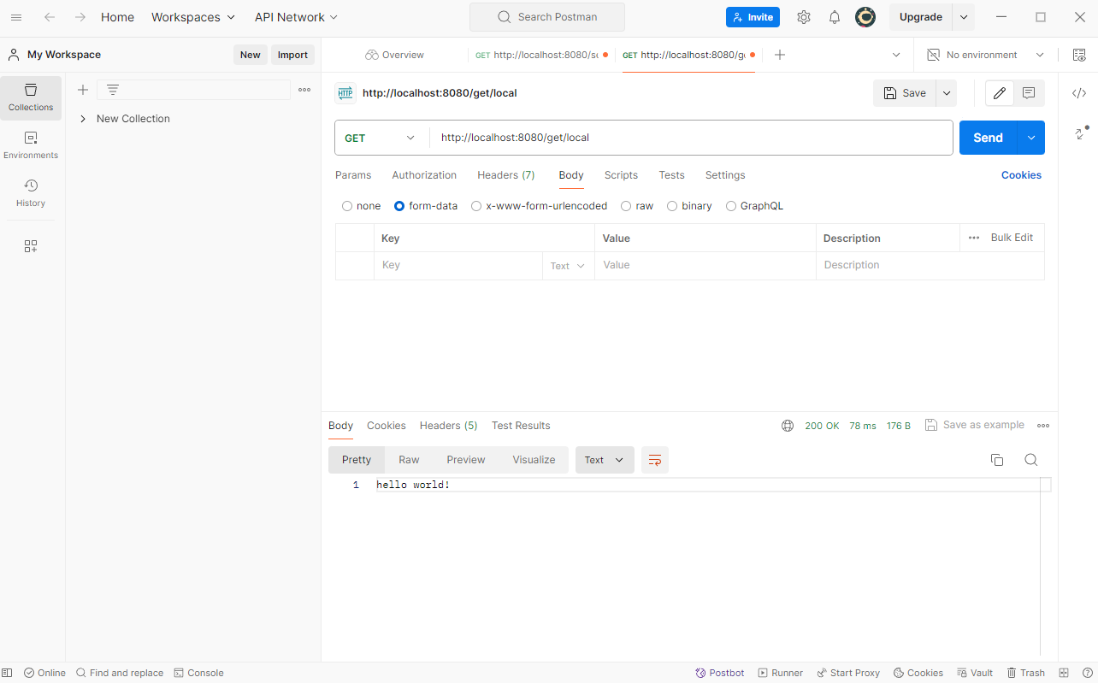Open response Raw view tab
1098x683 pixels.
coord(409,460)
